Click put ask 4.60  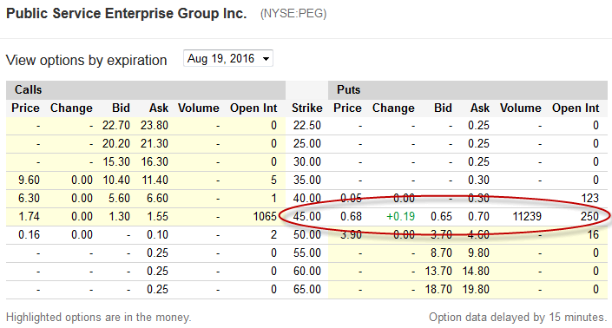tap(478, 235)
